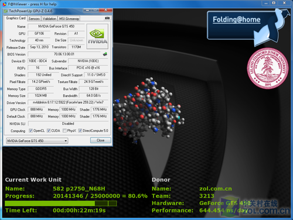
Task: Click the rendered protein molecule model
Action: click(148, 110)
